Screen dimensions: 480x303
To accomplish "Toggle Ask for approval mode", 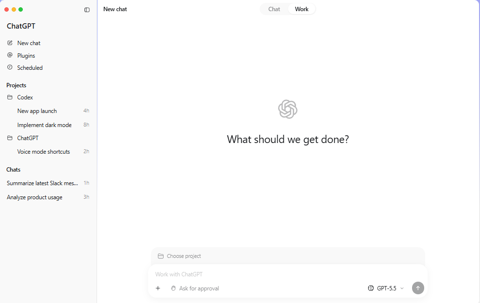I will (195, 288).
